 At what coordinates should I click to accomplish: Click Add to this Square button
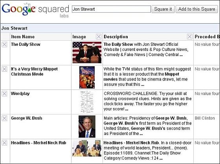[197, 9]
